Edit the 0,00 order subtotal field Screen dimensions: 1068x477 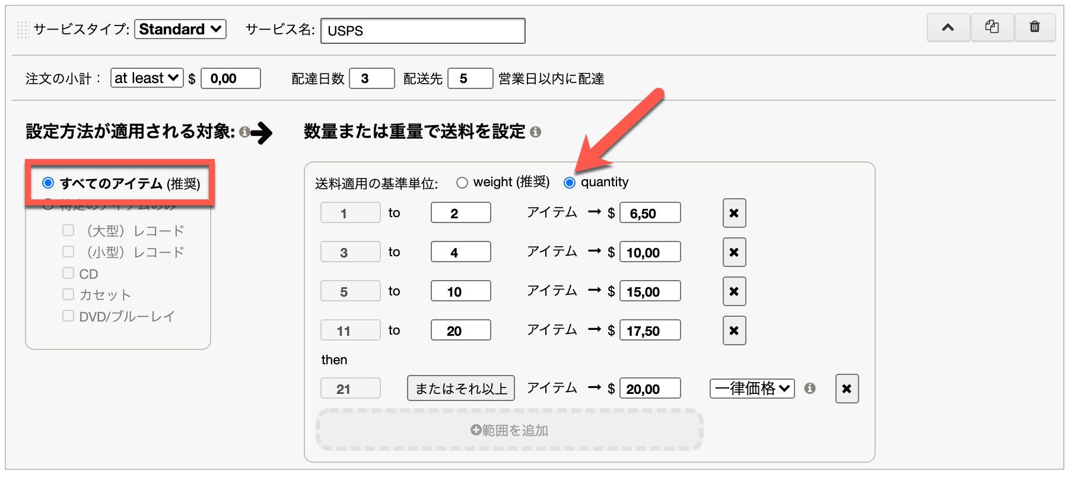(231, 78)
